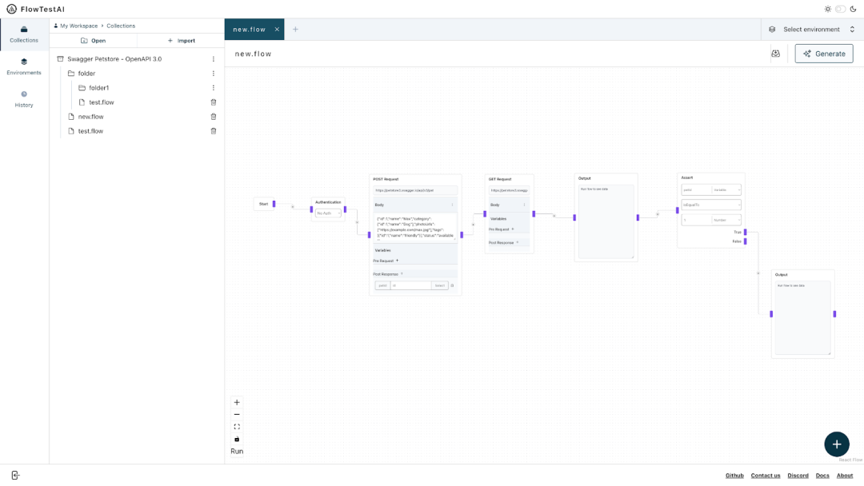Open the Docs footer link
Screen dimensions: 864x486
822,476
